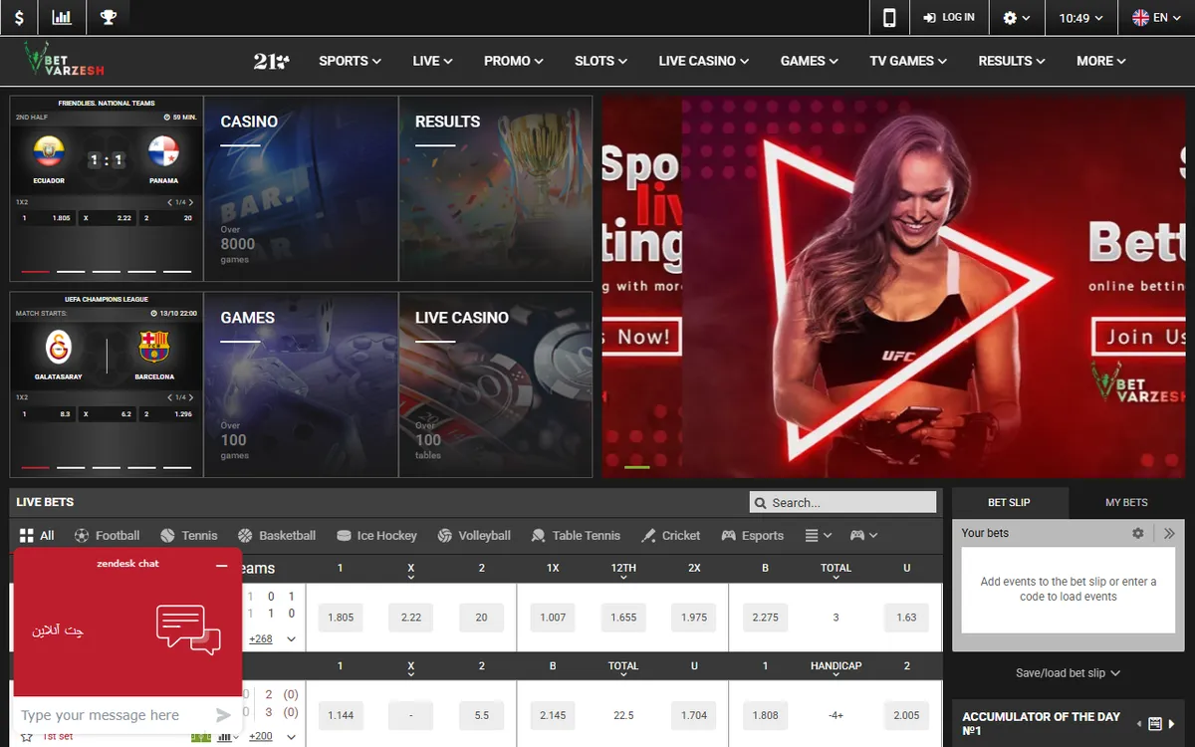
Task: Select odds 2.005 handicap bet
Action: point(906,715)
